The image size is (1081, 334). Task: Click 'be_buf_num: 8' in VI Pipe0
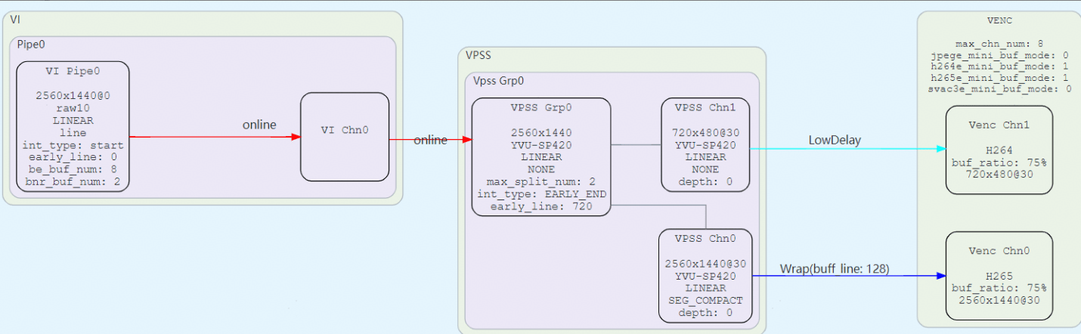[73, 170]
